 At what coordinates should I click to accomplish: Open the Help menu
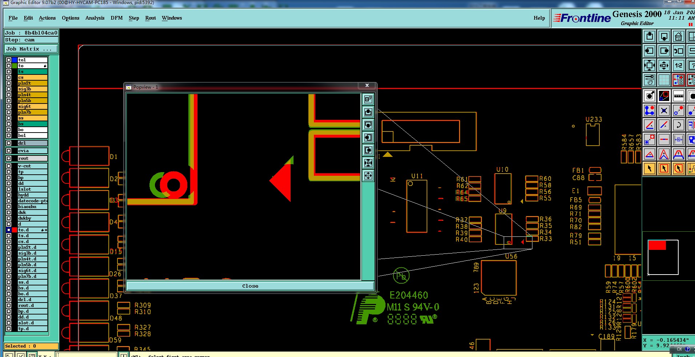[x=539, y=18]
